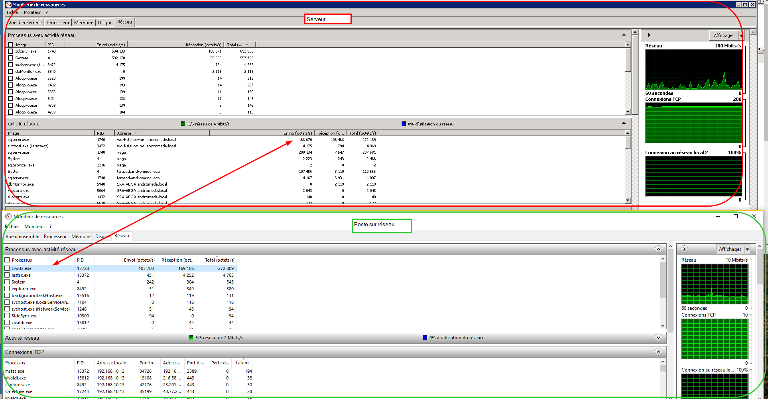Click the Réseau graph in Serveur window
The height and width of the screenshot is (399, 768).
point(693,69)
